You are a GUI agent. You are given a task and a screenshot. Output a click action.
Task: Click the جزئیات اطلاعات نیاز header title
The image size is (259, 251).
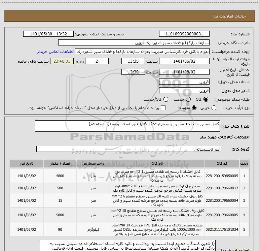pyautogui.click(x=229, y=16)
